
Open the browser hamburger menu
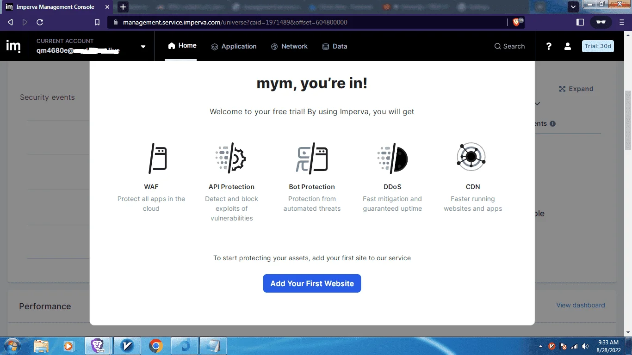(622, 22)
